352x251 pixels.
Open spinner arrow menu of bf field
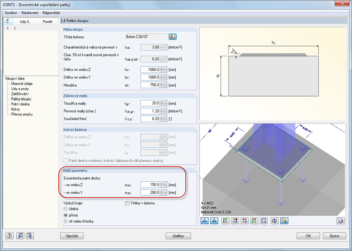[165, 77]
